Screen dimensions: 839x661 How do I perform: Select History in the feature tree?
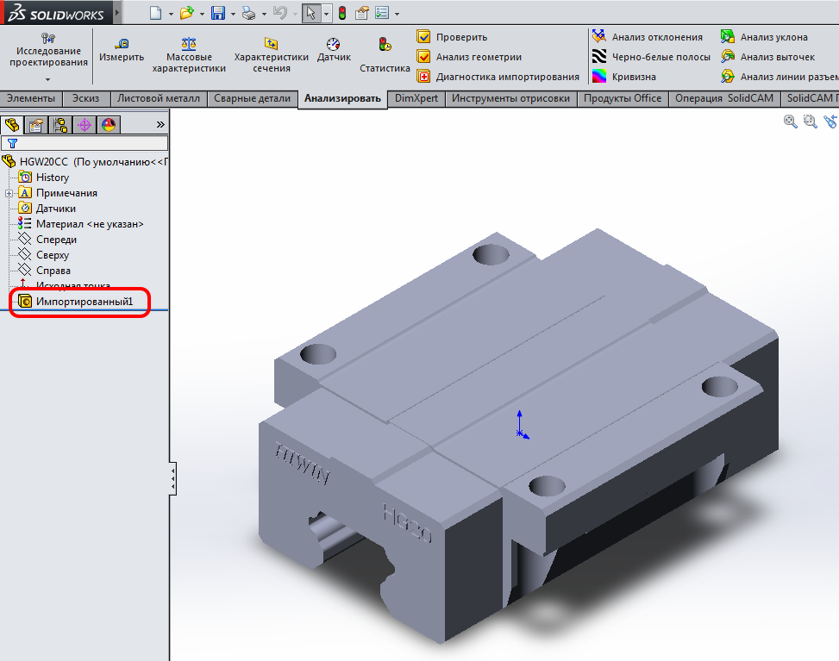coord(44,178)
